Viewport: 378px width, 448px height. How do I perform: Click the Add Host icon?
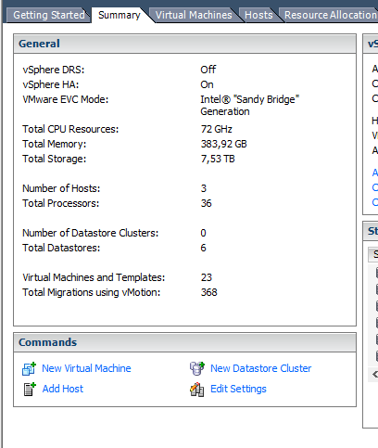30,389
